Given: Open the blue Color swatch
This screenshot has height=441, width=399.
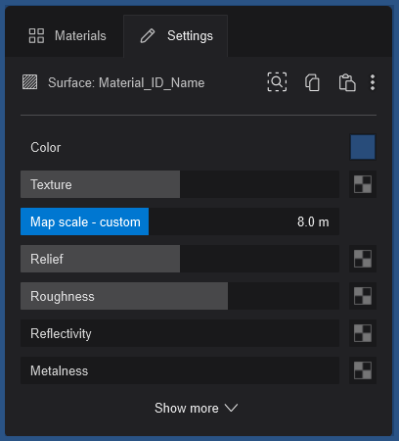Looking at the screenshot, I should (x=363, y=147).
